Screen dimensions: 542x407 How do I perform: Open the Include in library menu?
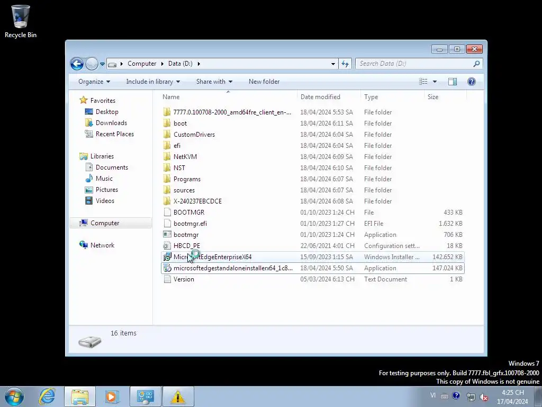pos(153,82)
